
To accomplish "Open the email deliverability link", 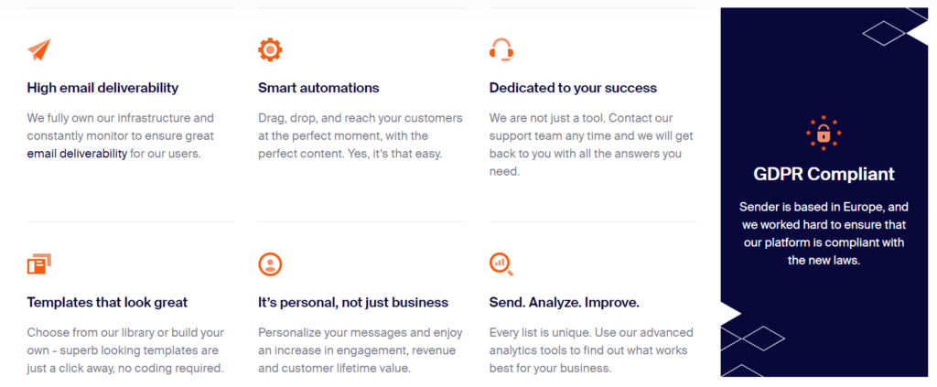I will click(x=77, y=154).
